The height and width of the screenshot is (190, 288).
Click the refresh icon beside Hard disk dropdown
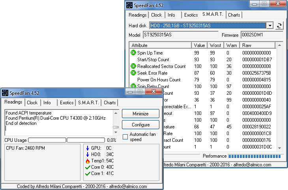pos(279,26)
